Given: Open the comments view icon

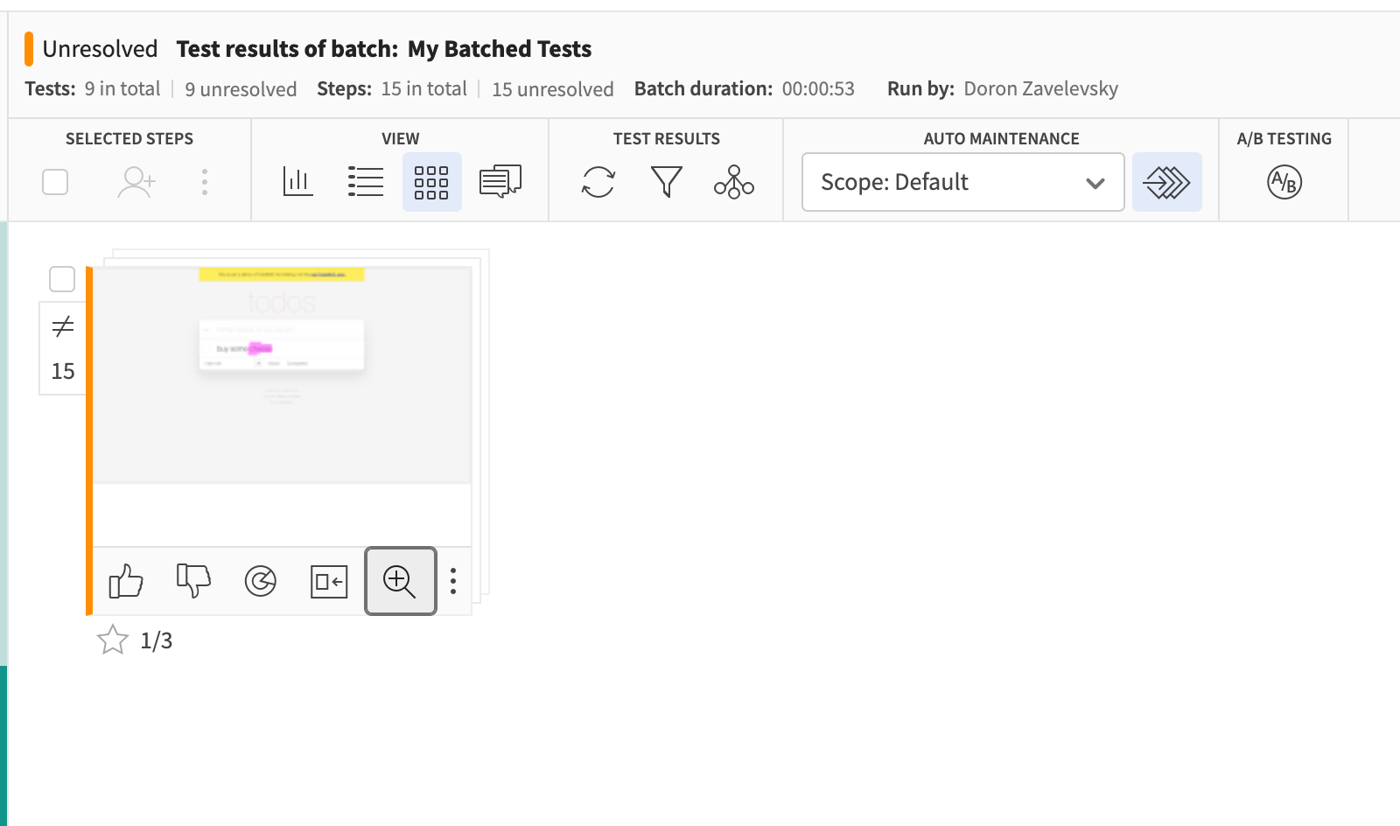Looking at the screenshot, I should [x=500, y=182].
